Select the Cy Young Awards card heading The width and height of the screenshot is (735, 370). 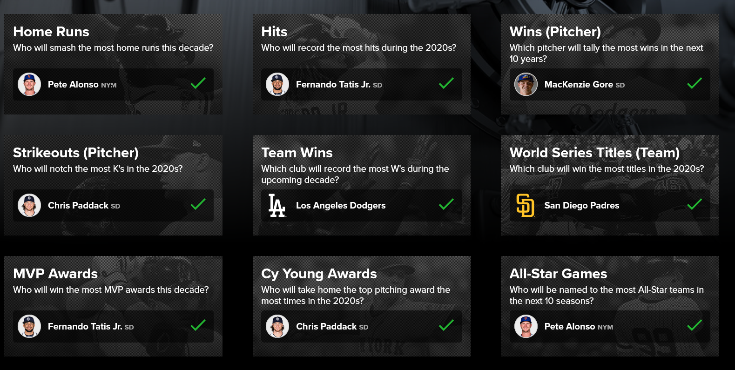pos(319,274)
